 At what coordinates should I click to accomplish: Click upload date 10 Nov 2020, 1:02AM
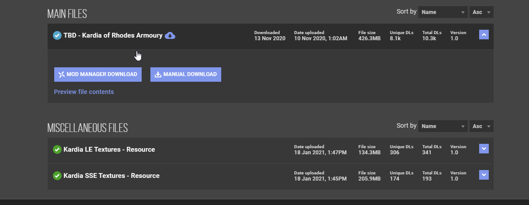click(x=321, y=38)
